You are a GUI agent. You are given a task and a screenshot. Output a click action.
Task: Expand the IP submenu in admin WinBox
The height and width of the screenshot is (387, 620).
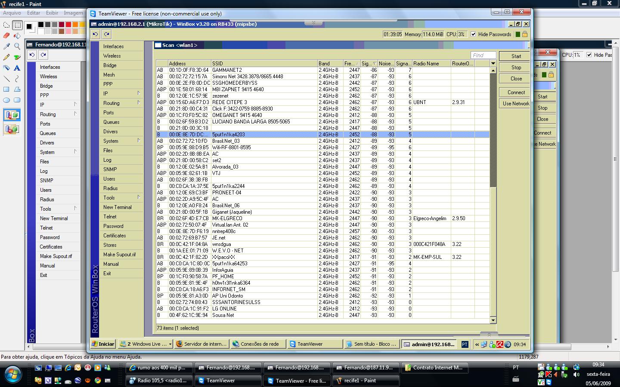pyautogui.click(x=122, y=93)
